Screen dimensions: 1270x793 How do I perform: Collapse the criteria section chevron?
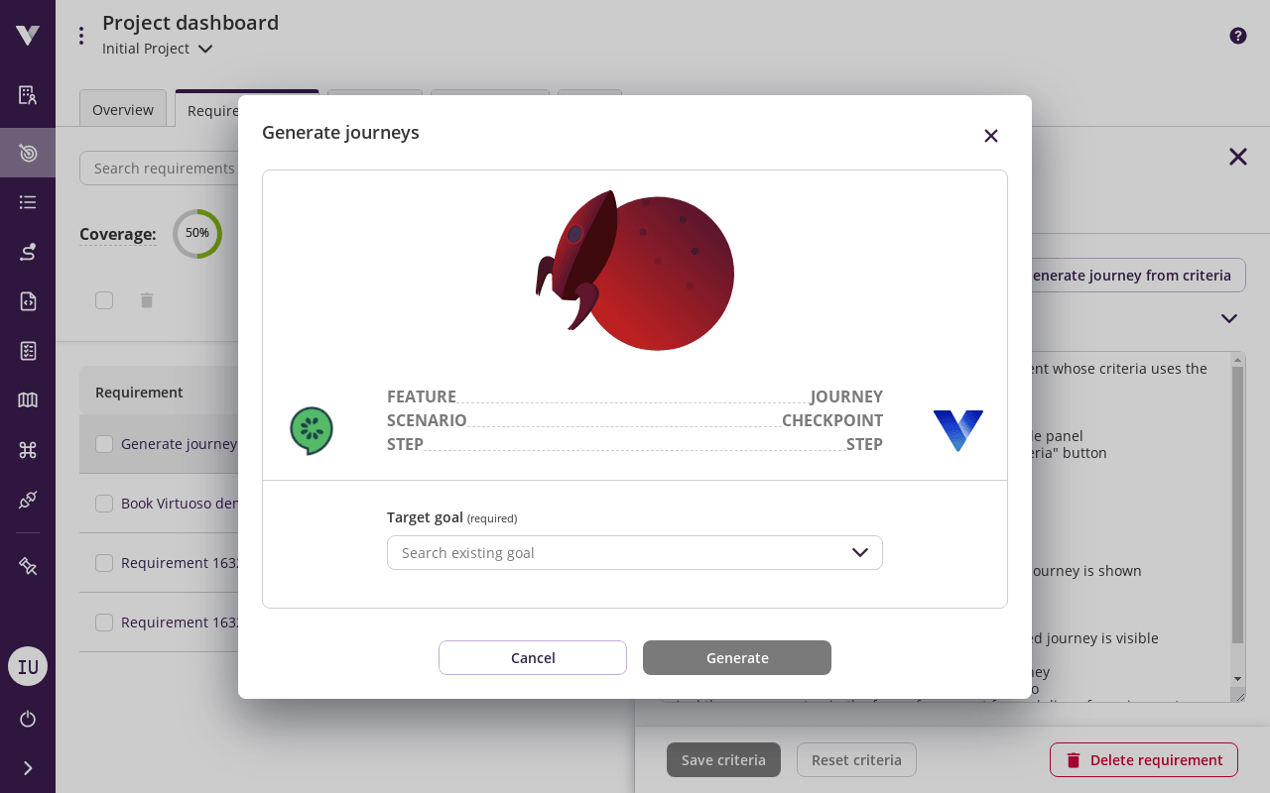(1228, 318)
